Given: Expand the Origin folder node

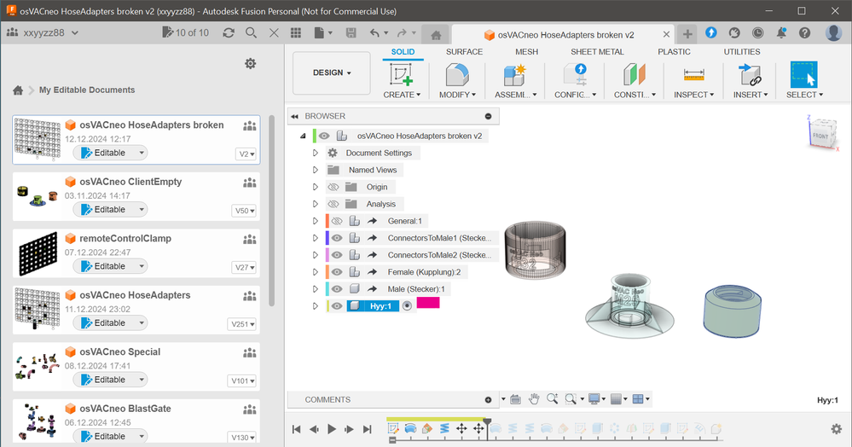Looking at the screenshot, I should coord(316,187).
